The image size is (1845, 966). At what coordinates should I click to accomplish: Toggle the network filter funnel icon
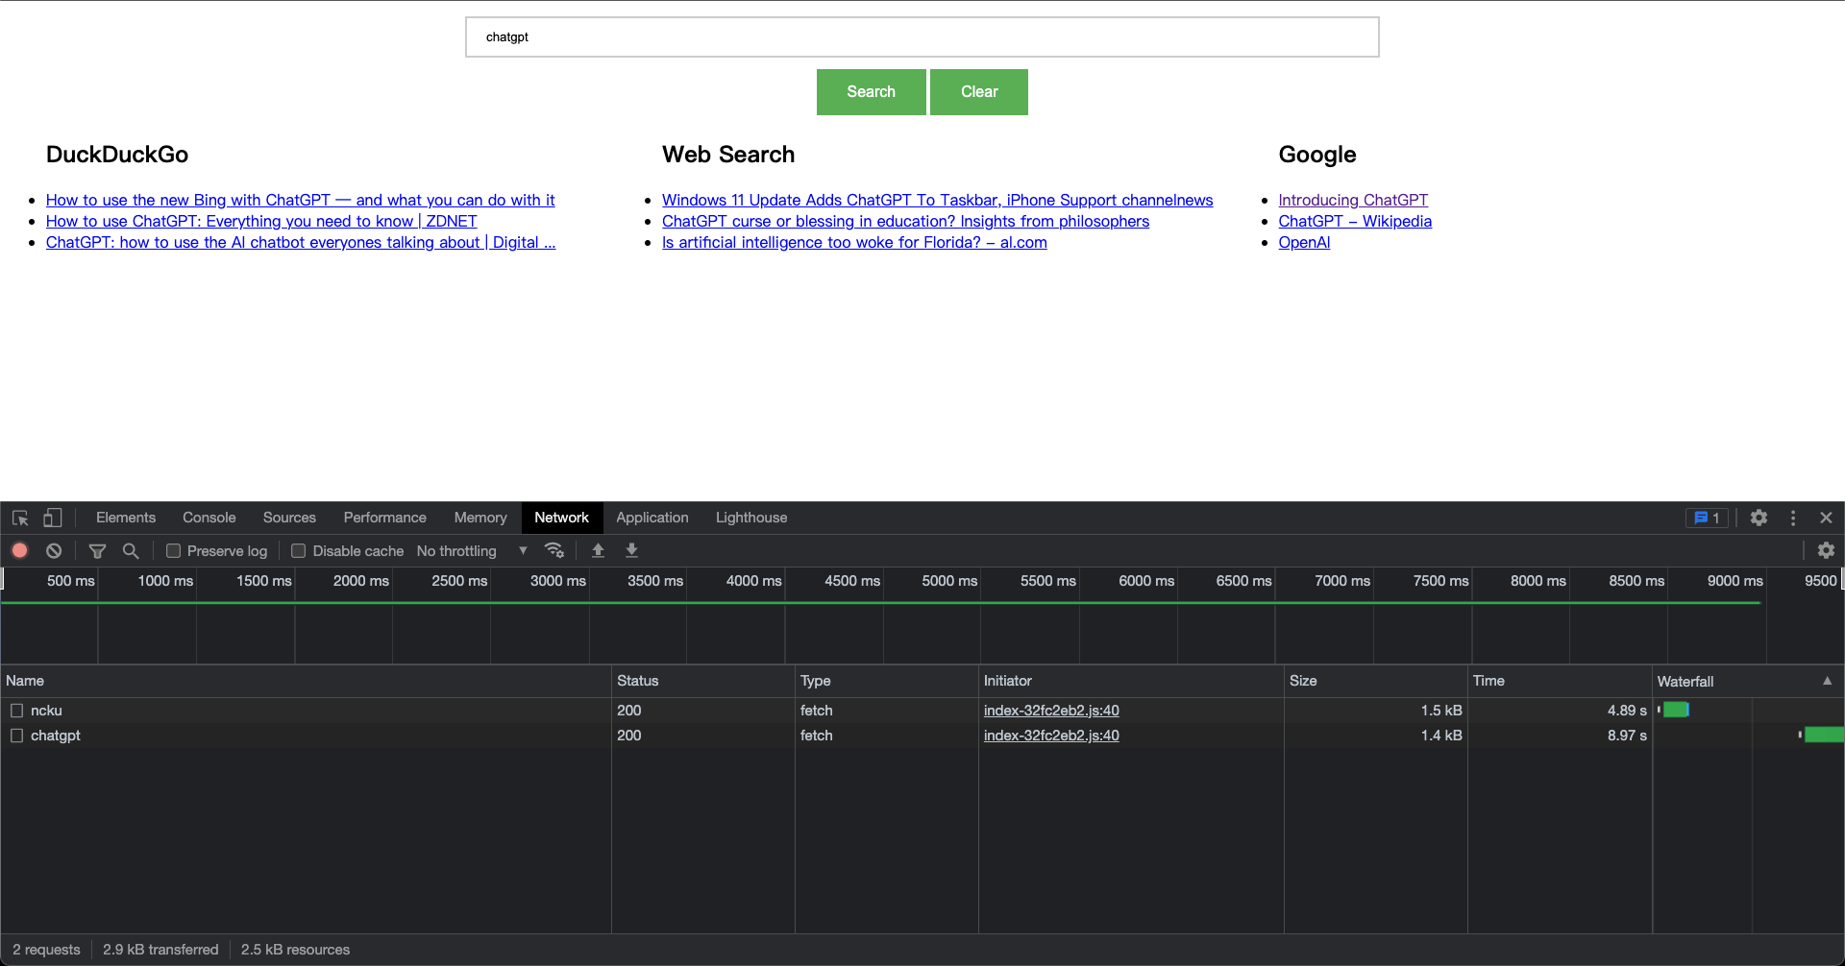tap(97, 550)
